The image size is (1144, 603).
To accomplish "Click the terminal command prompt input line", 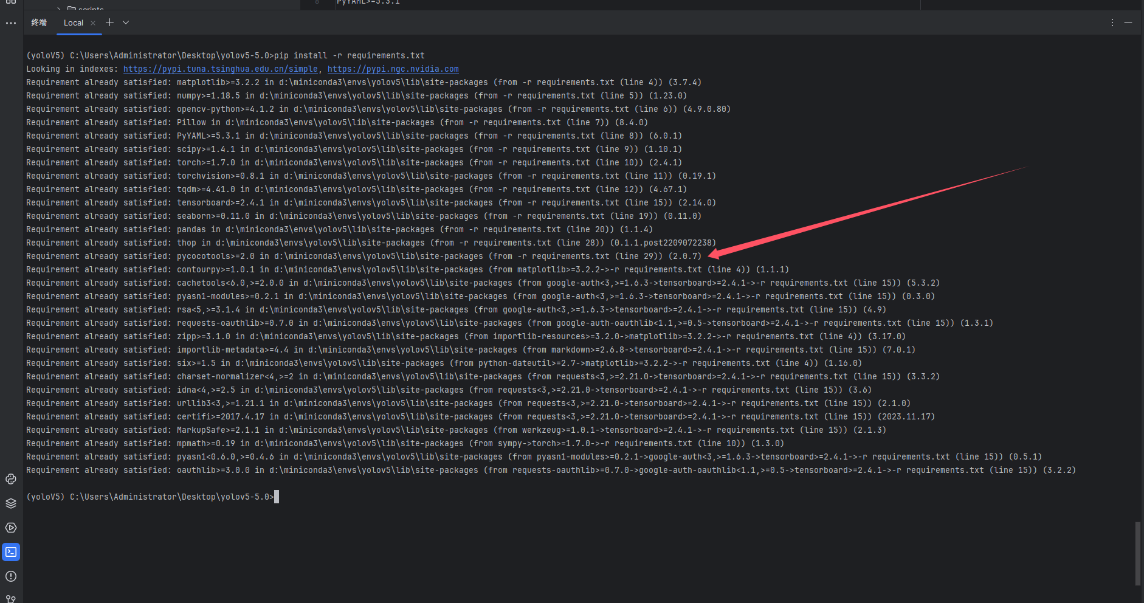I will coord(277,497).
